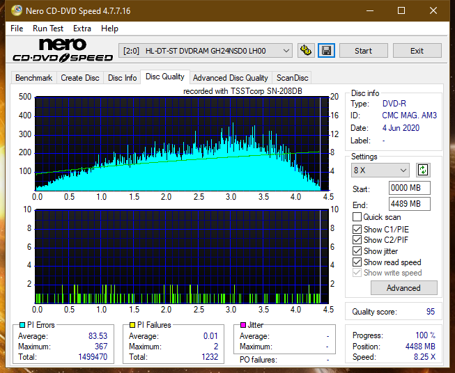Click the PI Errors maximum 367
Image resolution: width=455 pixels, height=373 pixels.
pos(101,347)
